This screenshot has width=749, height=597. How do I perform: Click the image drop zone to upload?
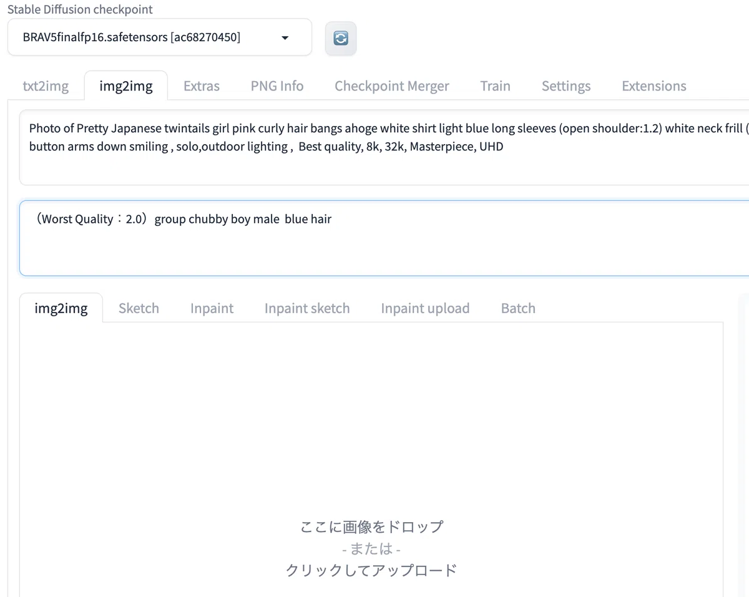pyautogui.click(x=371, y=460)
